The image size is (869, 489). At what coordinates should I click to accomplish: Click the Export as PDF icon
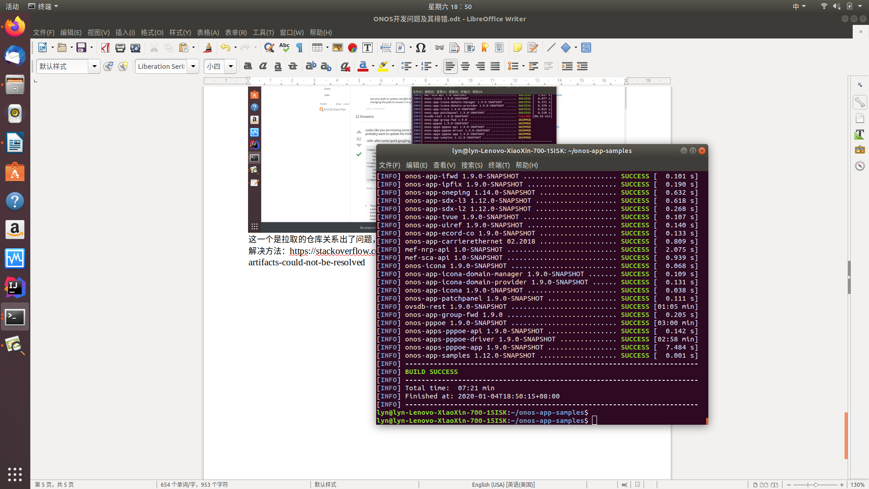click(x=105, y=48)
